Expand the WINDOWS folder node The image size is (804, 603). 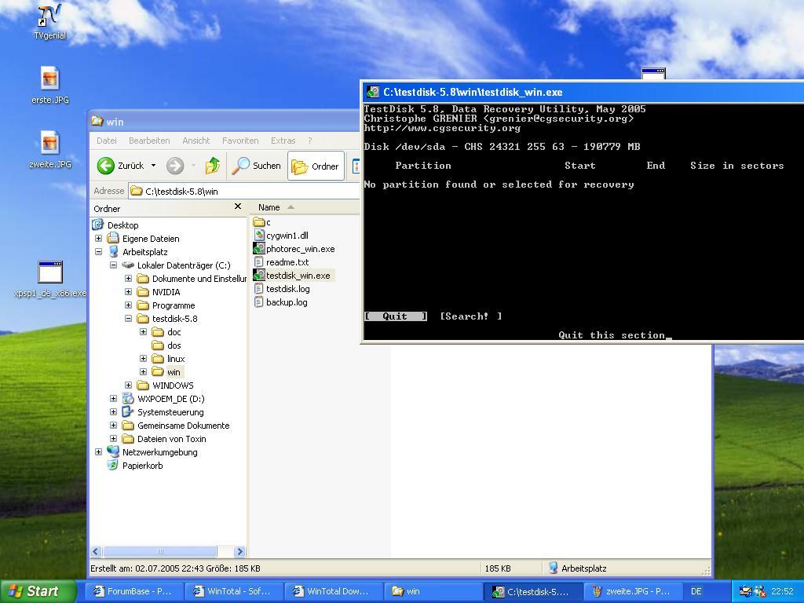click(128, 385)
